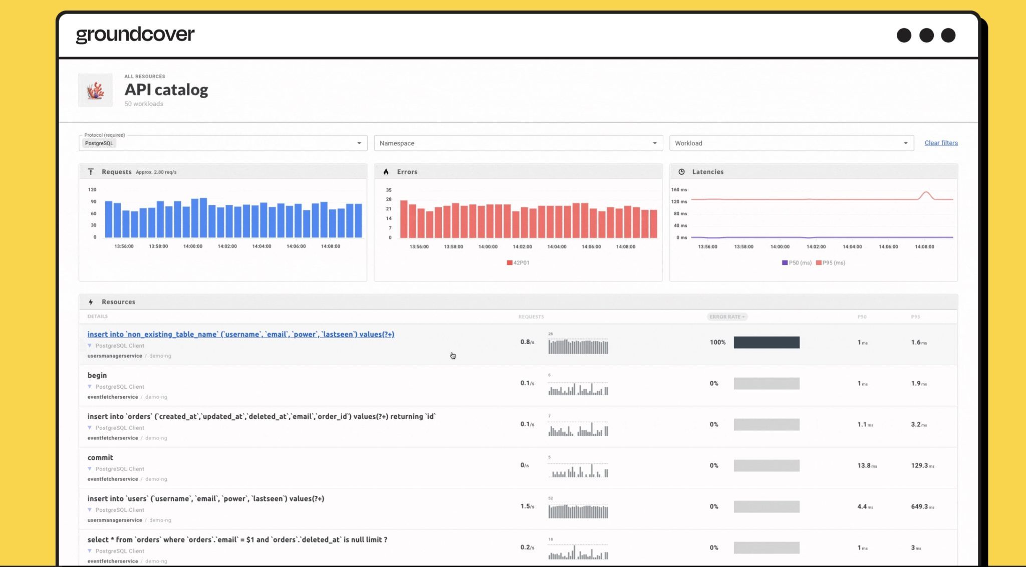
Task: Click the 129.3 ms P95 value
Action: (x=922, y=465)
